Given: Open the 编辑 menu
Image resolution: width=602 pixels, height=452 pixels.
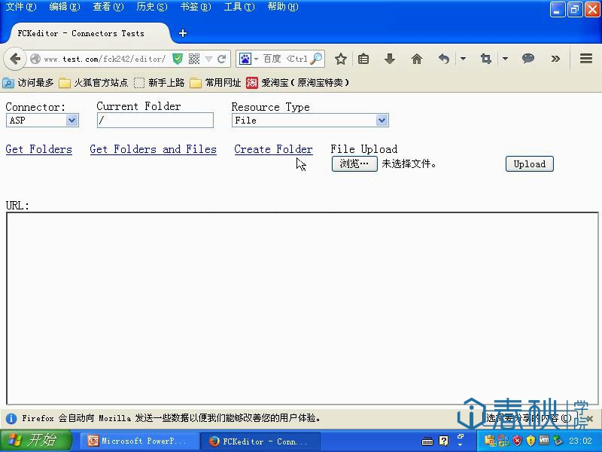Looking at the screenshot, I should pyautogui.click(x=65, y=7).
